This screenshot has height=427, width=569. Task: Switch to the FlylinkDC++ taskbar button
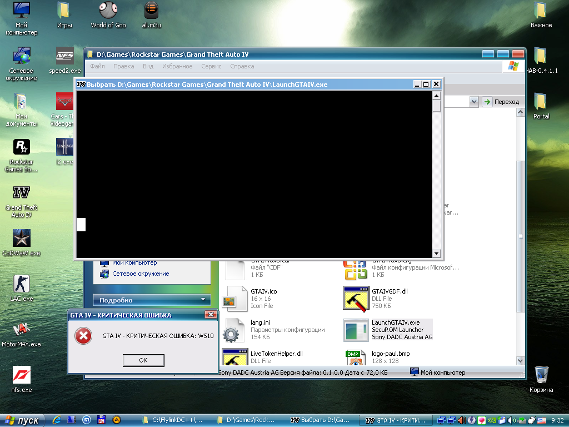click(172, 420)
